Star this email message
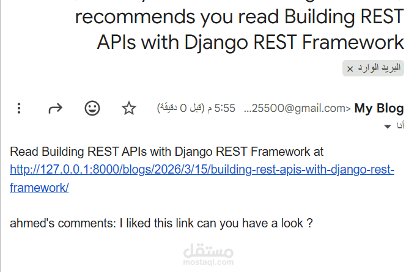Viewport: 417px width, 272px height. pyautogui.click(x=129, y=108)
